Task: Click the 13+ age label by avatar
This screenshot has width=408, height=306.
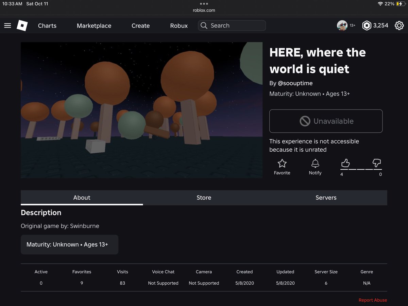Action: point(353,26)
